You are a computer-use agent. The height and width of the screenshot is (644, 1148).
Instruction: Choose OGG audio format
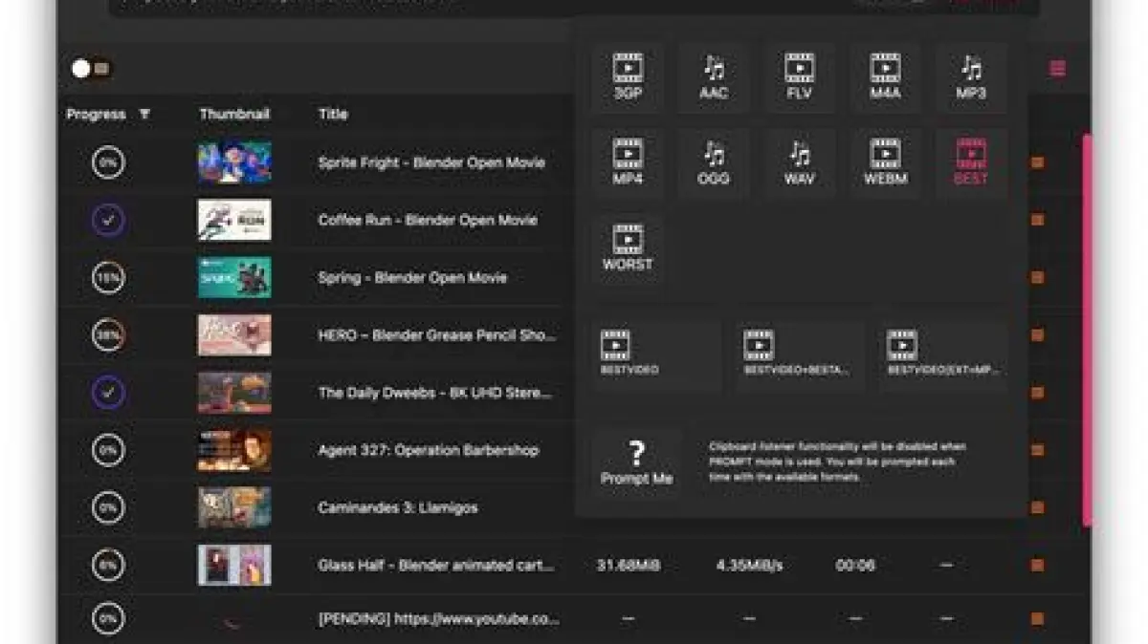[x=714, y=163]
